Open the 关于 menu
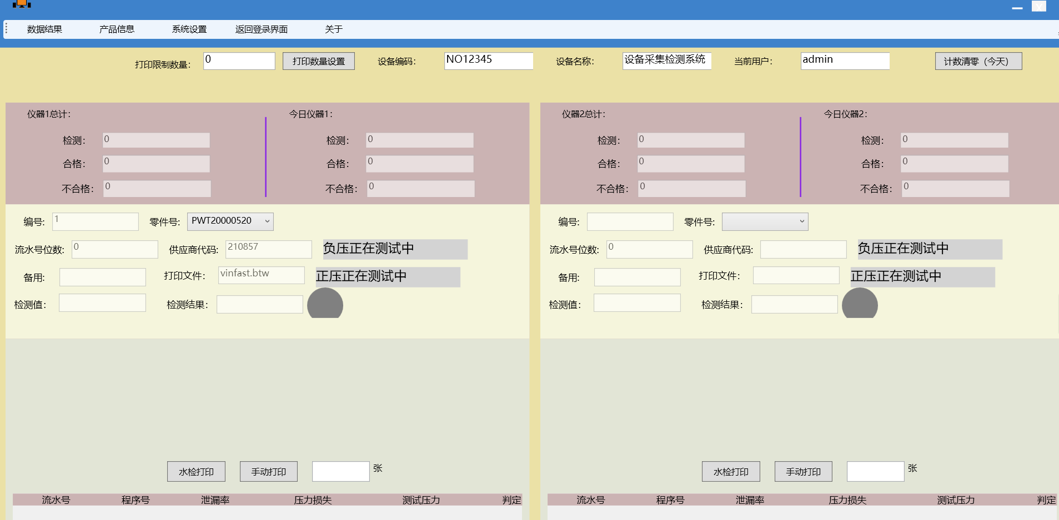 click(x=333, y=29)
